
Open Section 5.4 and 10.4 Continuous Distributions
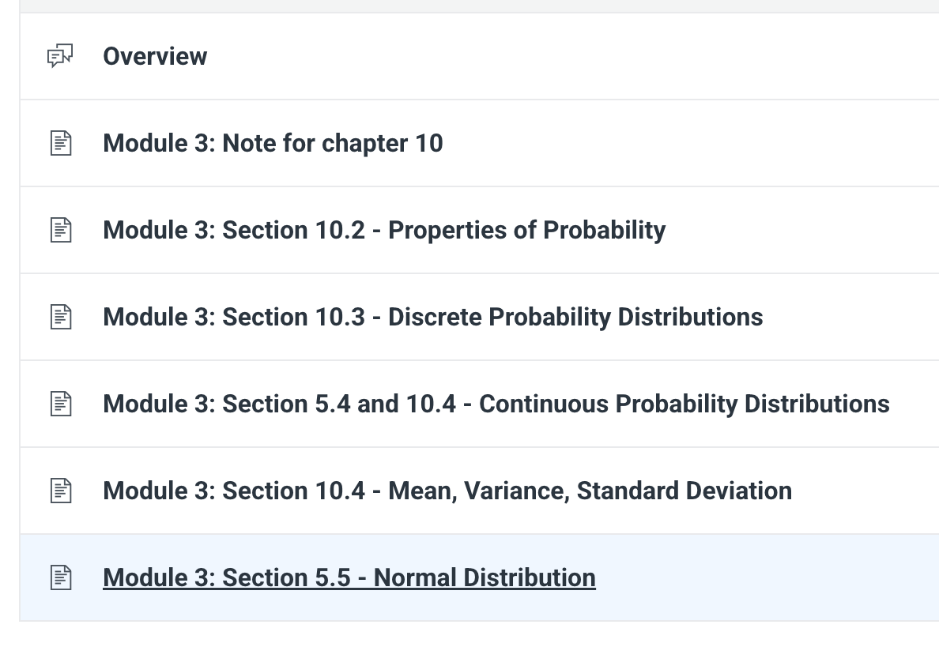tap(496, 404)
